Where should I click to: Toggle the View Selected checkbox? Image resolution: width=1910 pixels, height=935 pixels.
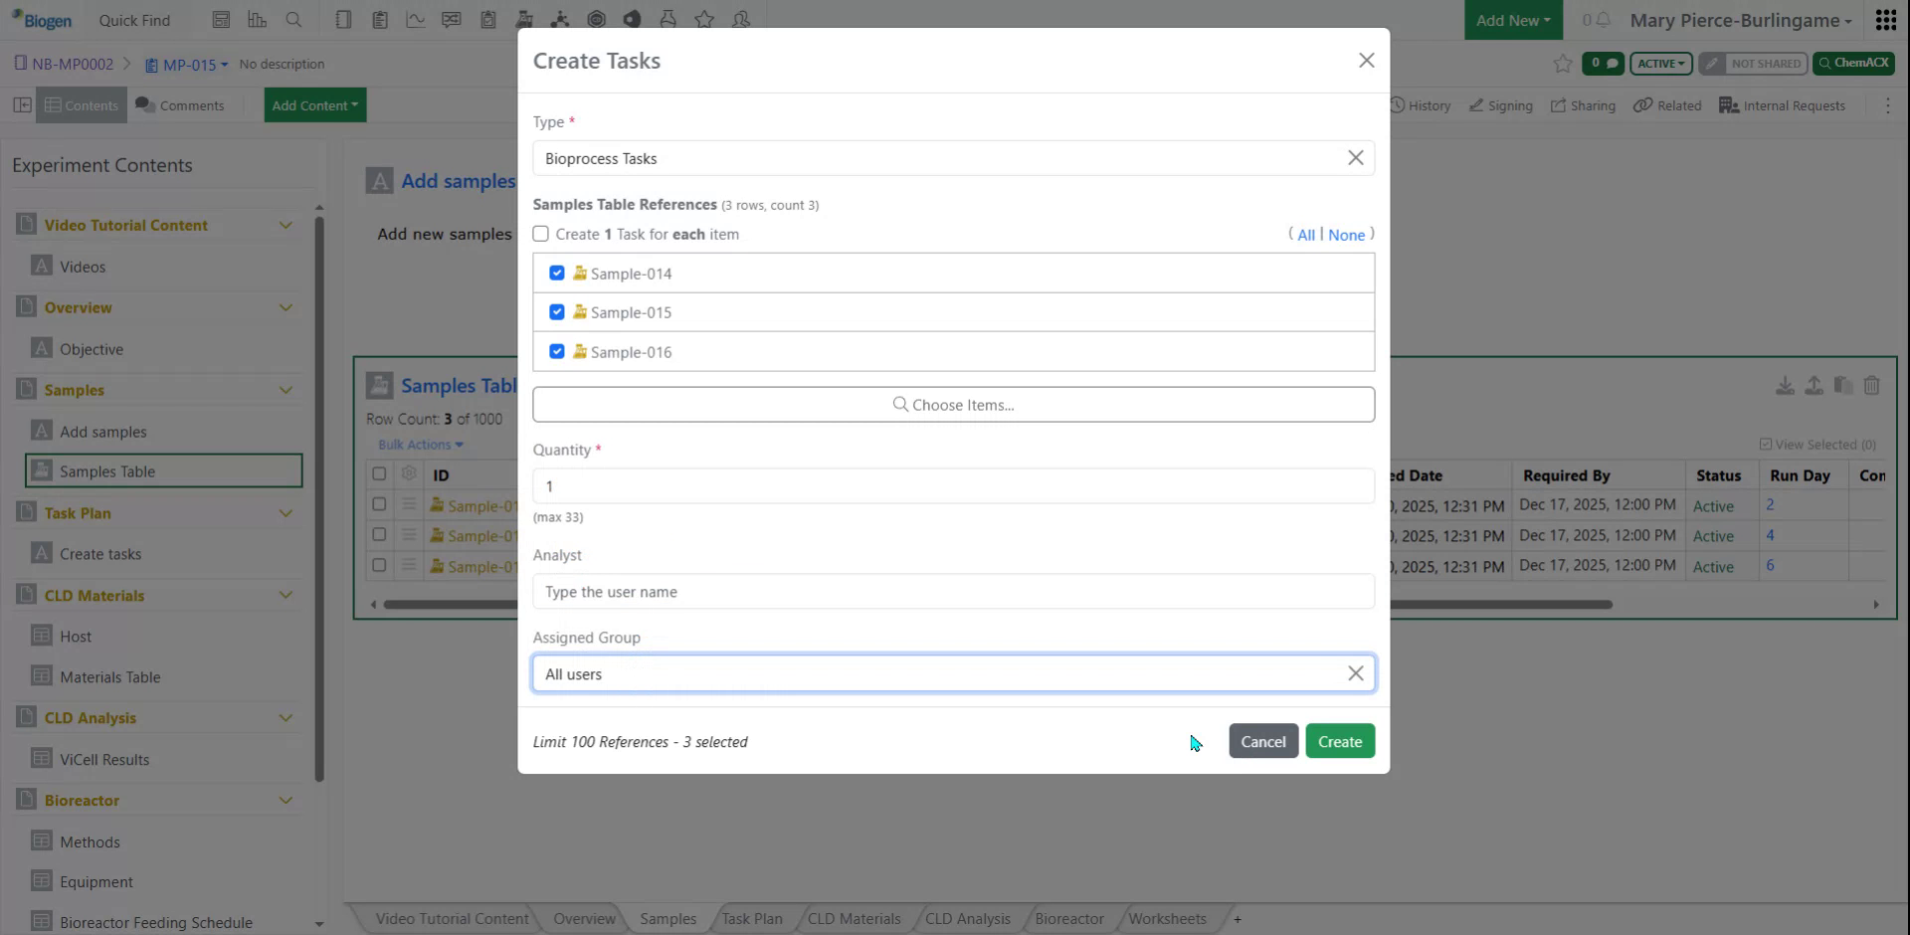1768,445
